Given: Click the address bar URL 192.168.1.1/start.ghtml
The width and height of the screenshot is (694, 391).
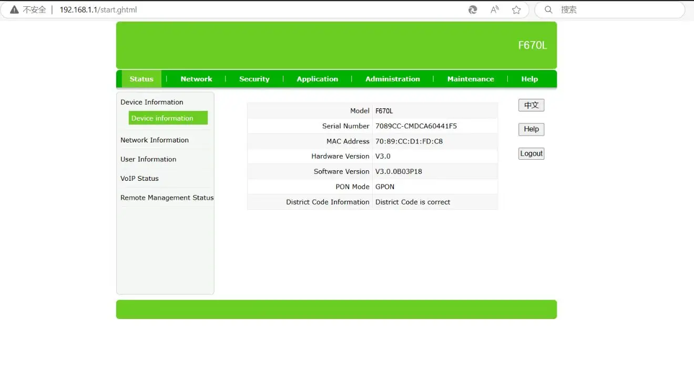Looking at the screenshot, I should 98,10.
